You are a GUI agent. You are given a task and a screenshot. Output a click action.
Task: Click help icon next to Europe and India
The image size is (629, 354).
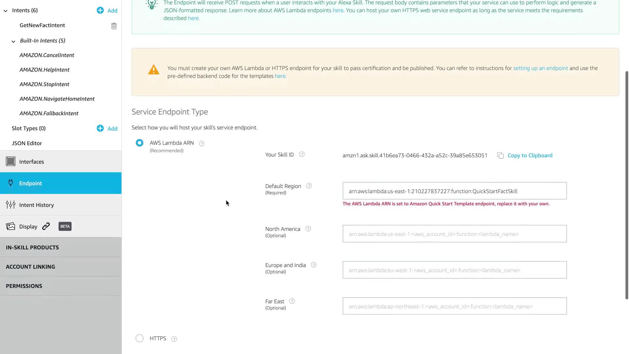coord(314,265)
